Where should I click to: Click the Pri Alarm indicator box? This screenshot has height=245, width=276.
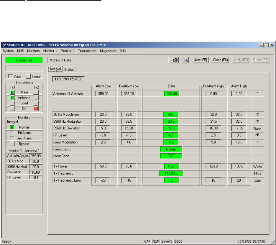(12, 133)
